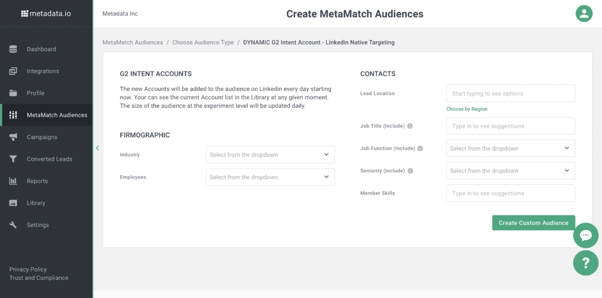The width and height of the screenshot is (602, 298).
Task: Click the help question mark button
Action: coord(586,263)
